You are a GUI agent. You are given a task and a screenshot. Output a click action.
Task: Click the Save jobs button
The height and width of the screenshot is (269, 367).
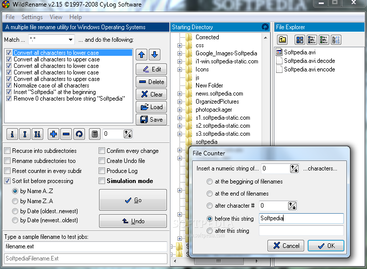coord(151,120)
